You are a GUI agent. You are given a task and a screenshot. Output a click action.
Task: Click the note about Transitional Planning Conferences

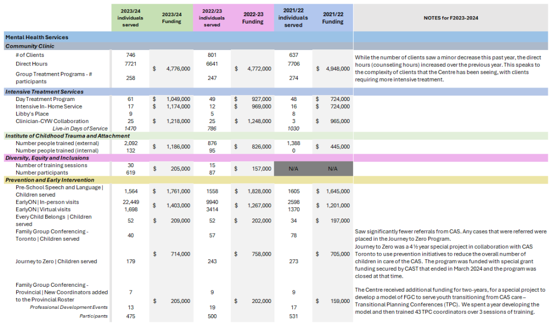coord(451,301)
